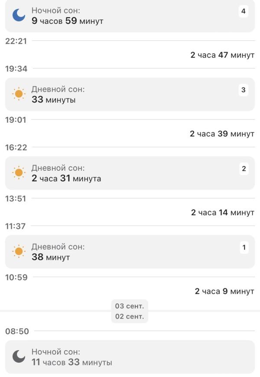260x377 pixels.
Task: Click the sun icon beside 38-minute nap
Action: (x=19, y=252)
